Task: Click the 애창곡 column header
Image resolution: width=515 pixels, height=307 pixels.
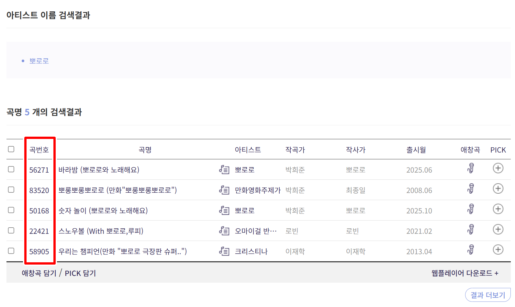Action: 470,150
